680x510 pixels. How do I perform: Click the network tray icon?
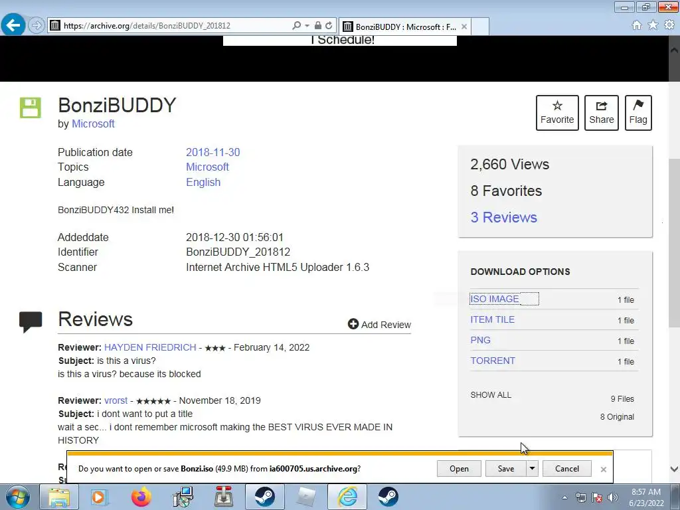tap(580, 497)
